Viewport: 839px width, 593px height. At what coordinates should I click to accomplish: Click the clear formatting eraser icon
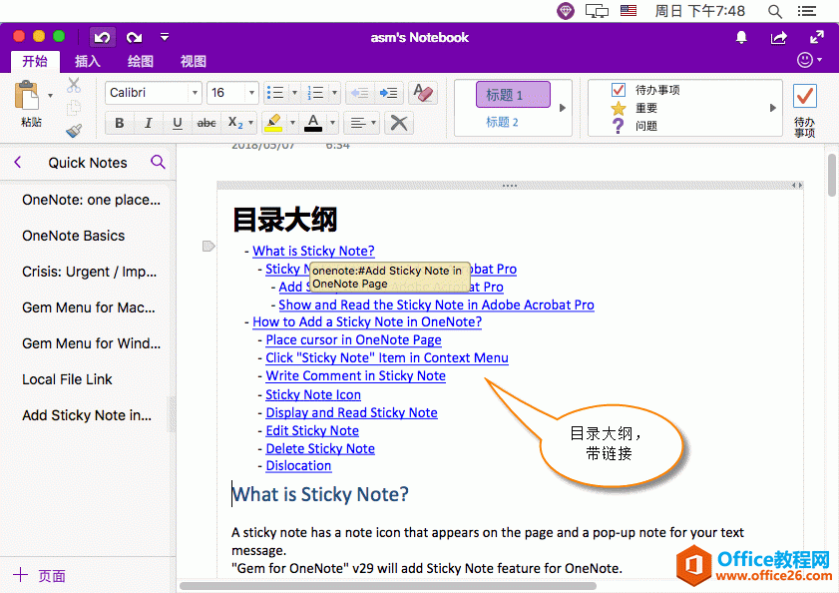[423, 93]
